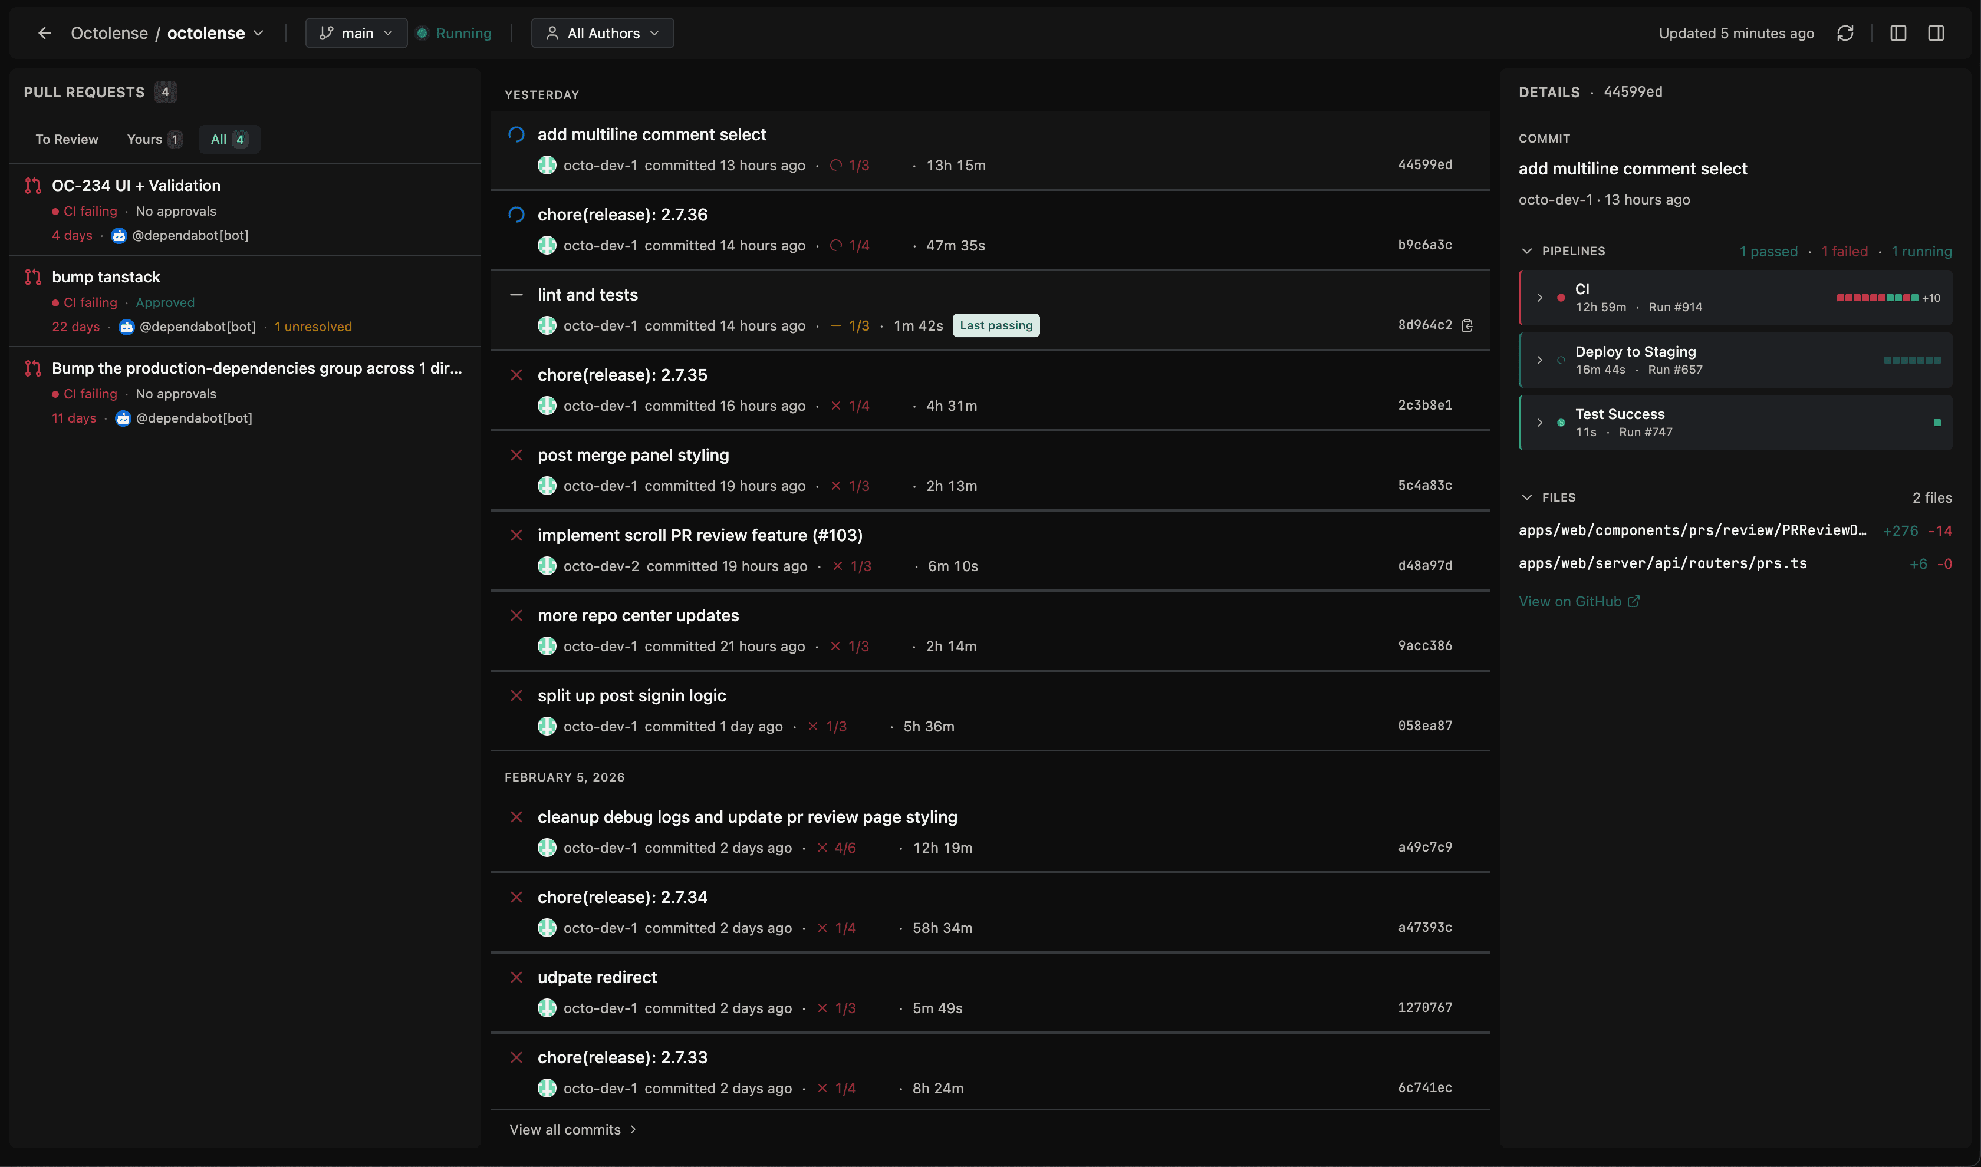
Task: Click the View on GitHub link
Action: point(1571,601)
